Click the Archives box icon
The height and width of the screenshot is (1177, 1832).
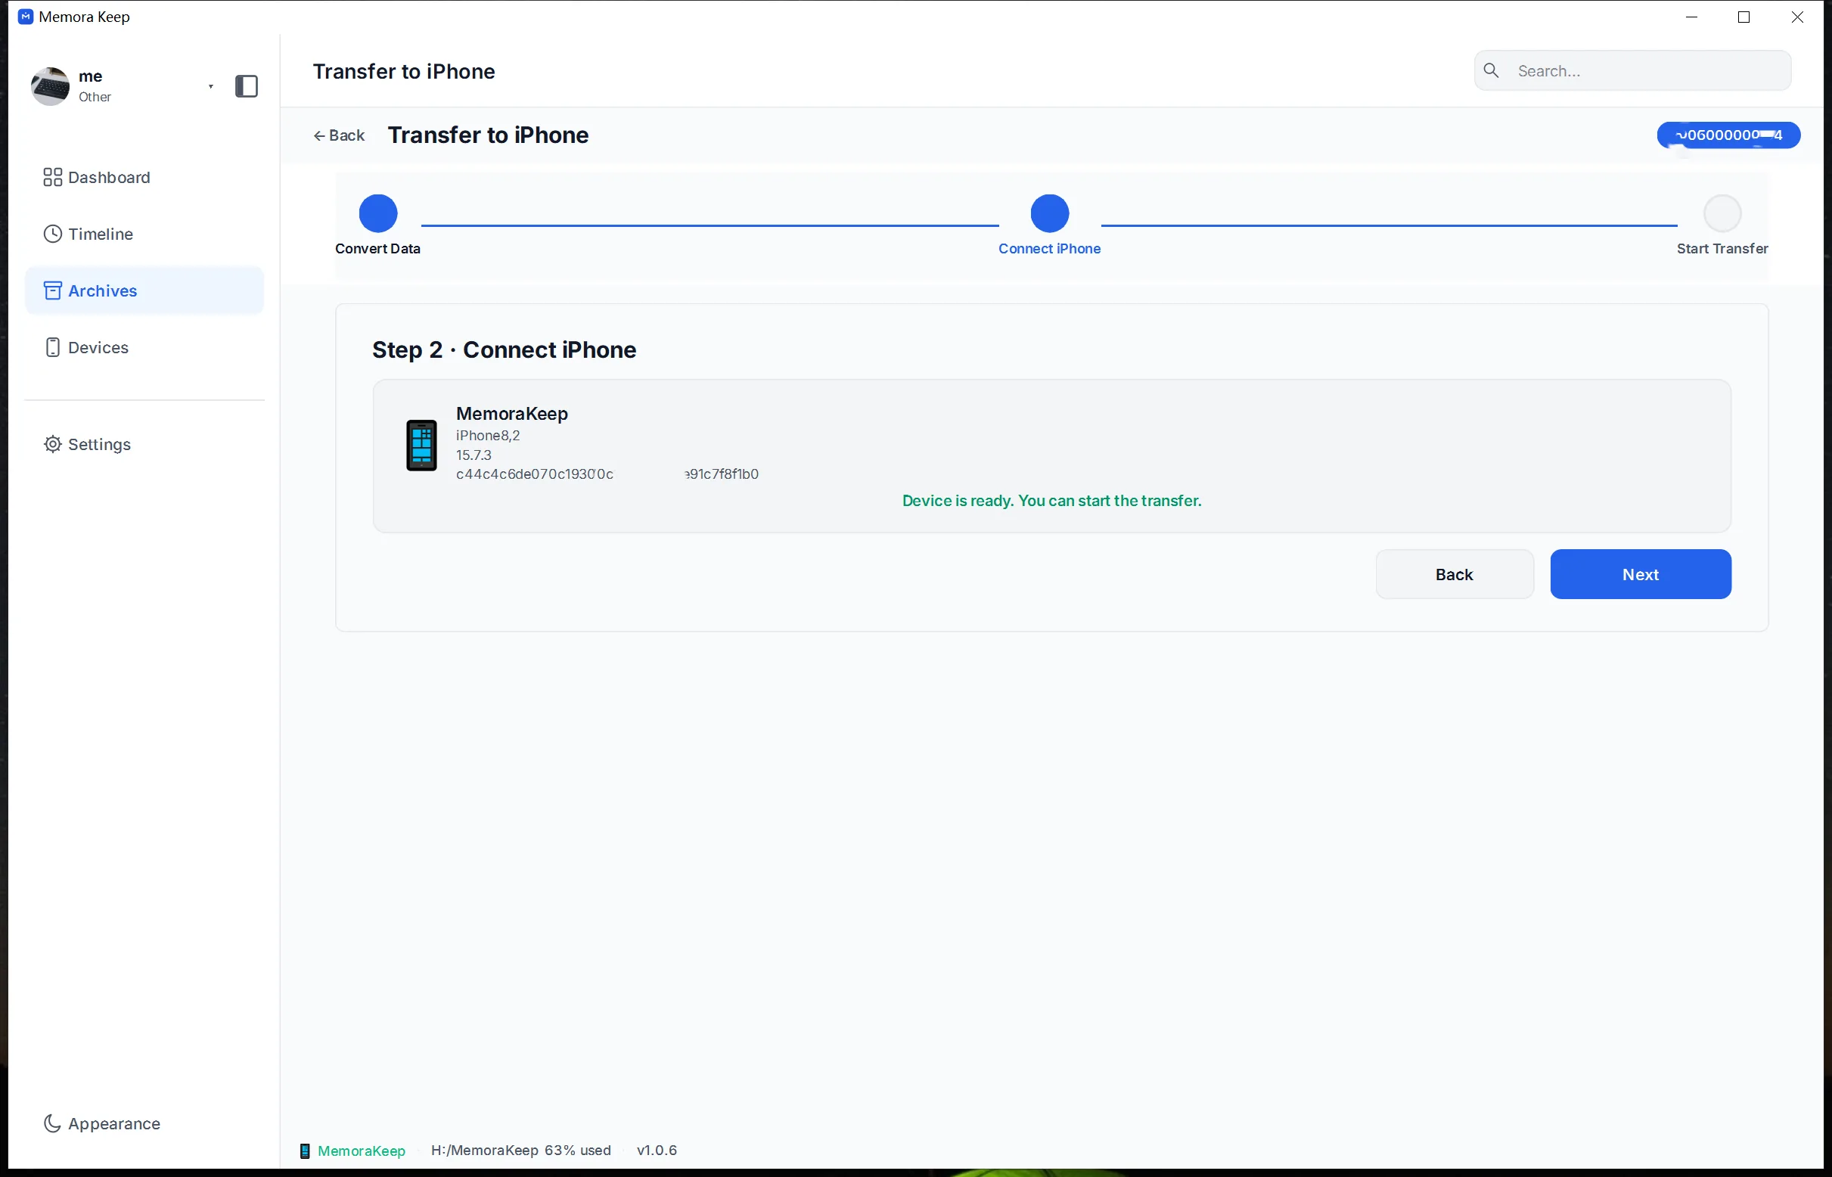[53, 290]
